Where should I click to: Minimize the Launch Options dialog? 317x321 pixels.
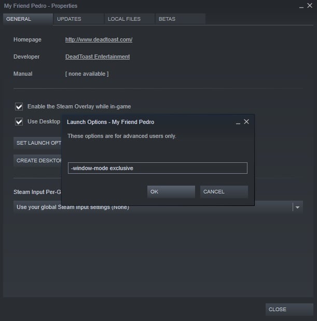[x=238, y=122]
